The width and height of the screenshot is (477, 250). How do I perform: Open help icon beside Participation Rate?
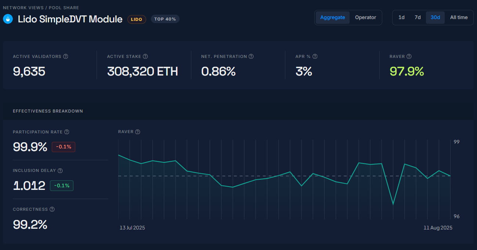[x=67, y=132]
